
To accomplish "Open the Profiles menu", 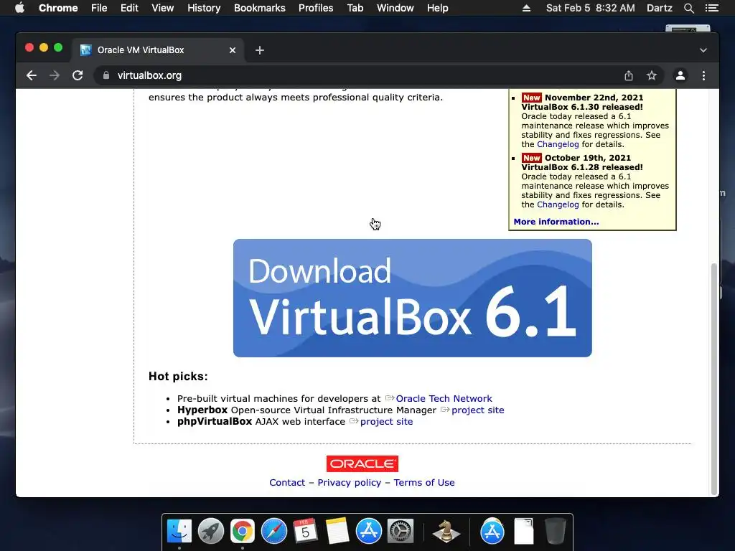I will coord(316,8).
